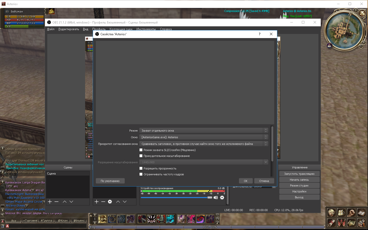The height and width of the screenshot is (230, 368).
Task: Open actions via the fist icon
Action: pos(351,213)
